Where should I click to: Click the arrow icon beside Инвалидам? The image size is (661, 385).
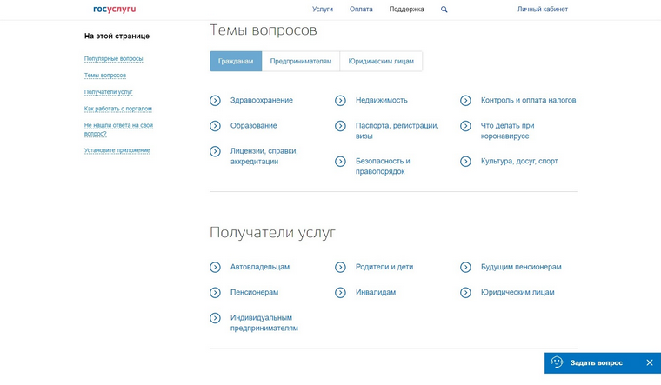[x=340, y=292]
